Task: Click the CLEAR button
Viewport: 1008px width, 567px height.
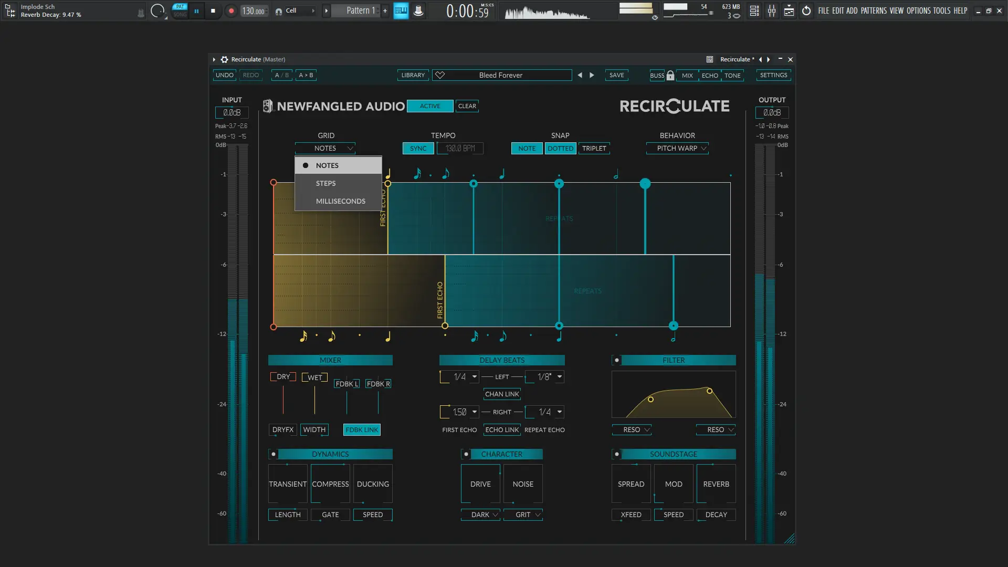Action: (467, 106)
